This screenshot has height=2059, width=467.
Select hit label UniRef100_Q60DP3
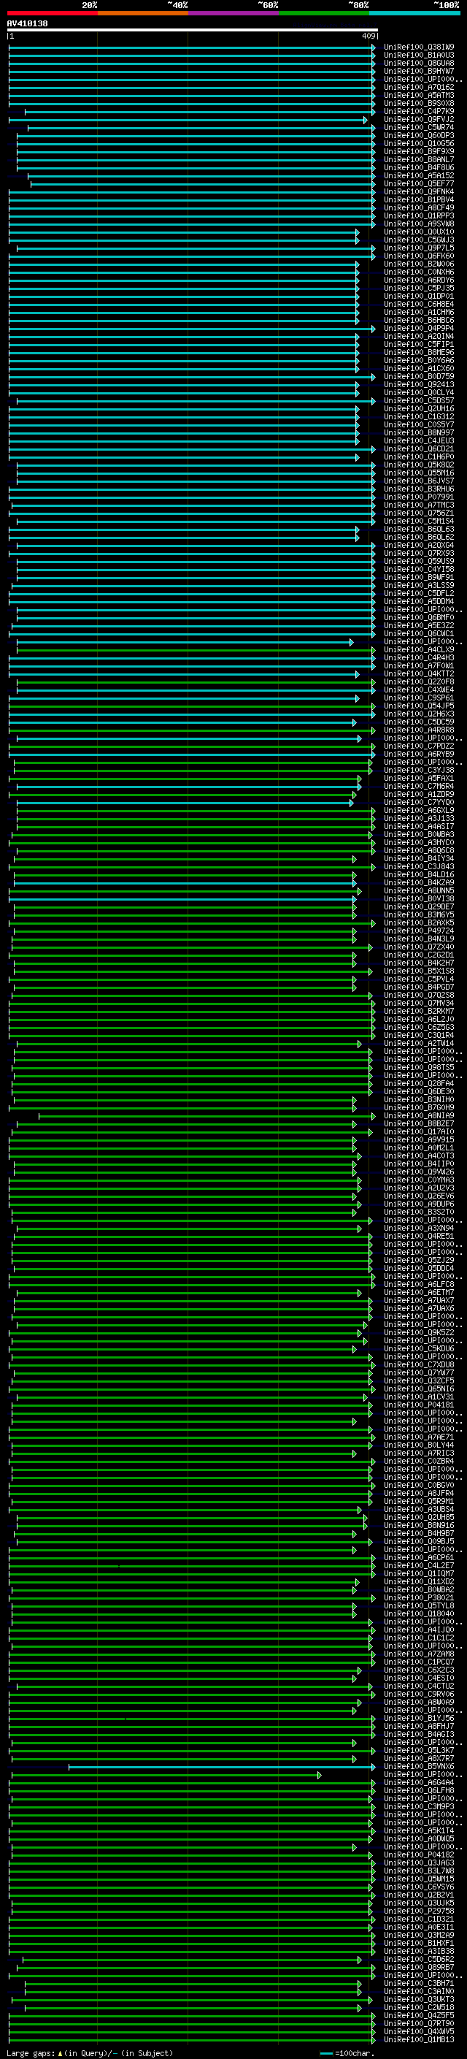(419, 136)
